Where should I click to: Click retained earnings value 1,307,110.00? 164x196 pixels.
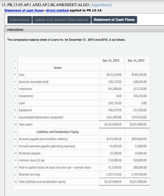click(114, 174)
